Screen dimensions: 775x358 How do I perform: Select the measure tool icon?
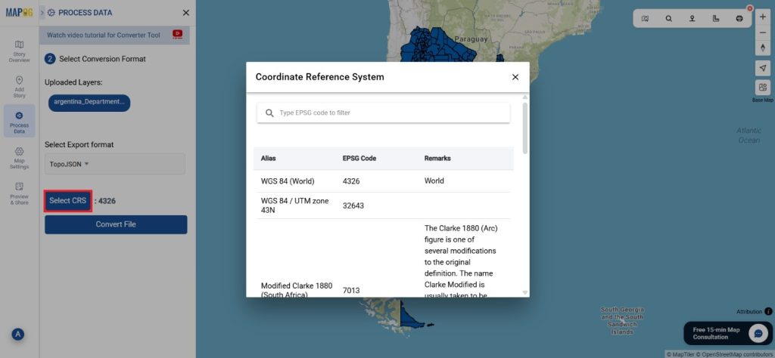pyautogui.click(x=716, y=18)
